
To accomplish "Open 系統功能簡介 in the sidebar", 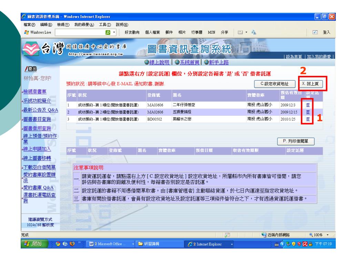I will coord(37,101).
